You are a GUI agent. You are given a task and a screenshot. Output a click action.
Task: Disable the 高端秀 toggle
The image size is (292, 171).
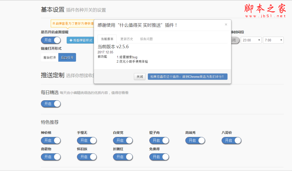click(195, 140)
